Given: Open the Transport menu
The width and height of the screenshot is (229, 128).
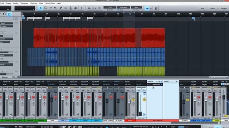Looking at the screenshot, I should 24,3.
